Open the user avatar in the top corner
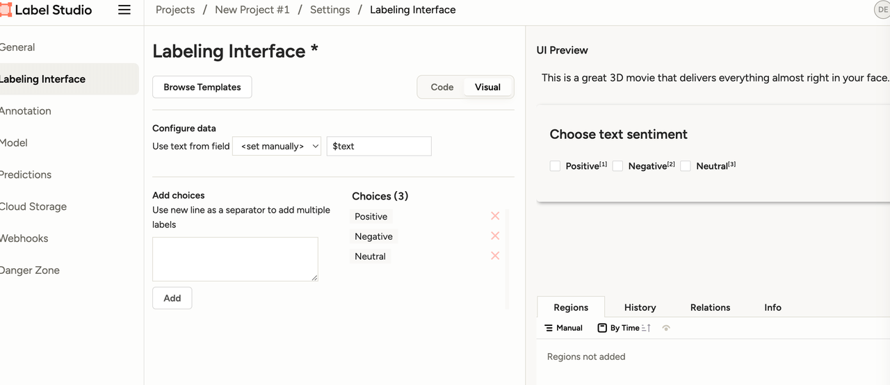The image size is (890, 385). tap(882, 10)
